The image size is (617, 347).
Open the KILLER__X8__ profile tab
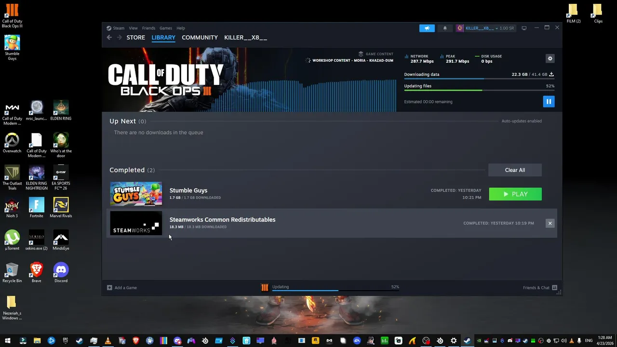pos(245,38)
